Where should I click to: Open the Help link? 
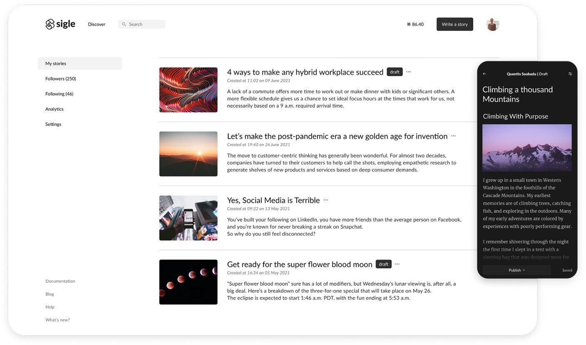[50, 307]
